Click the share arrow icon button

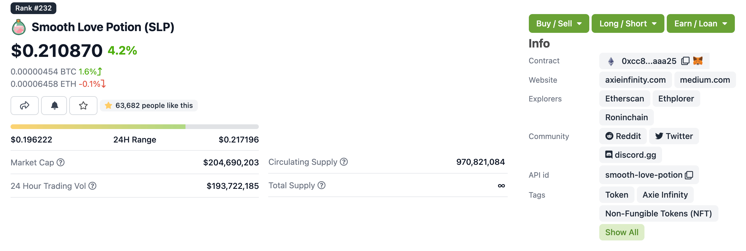(25, 106)
